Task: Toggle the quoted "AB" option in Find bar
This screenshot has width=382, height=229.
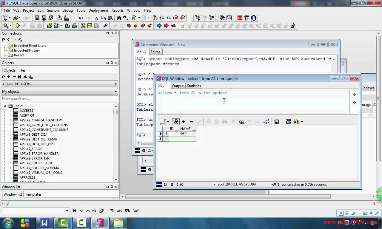Action: (136, 211)
